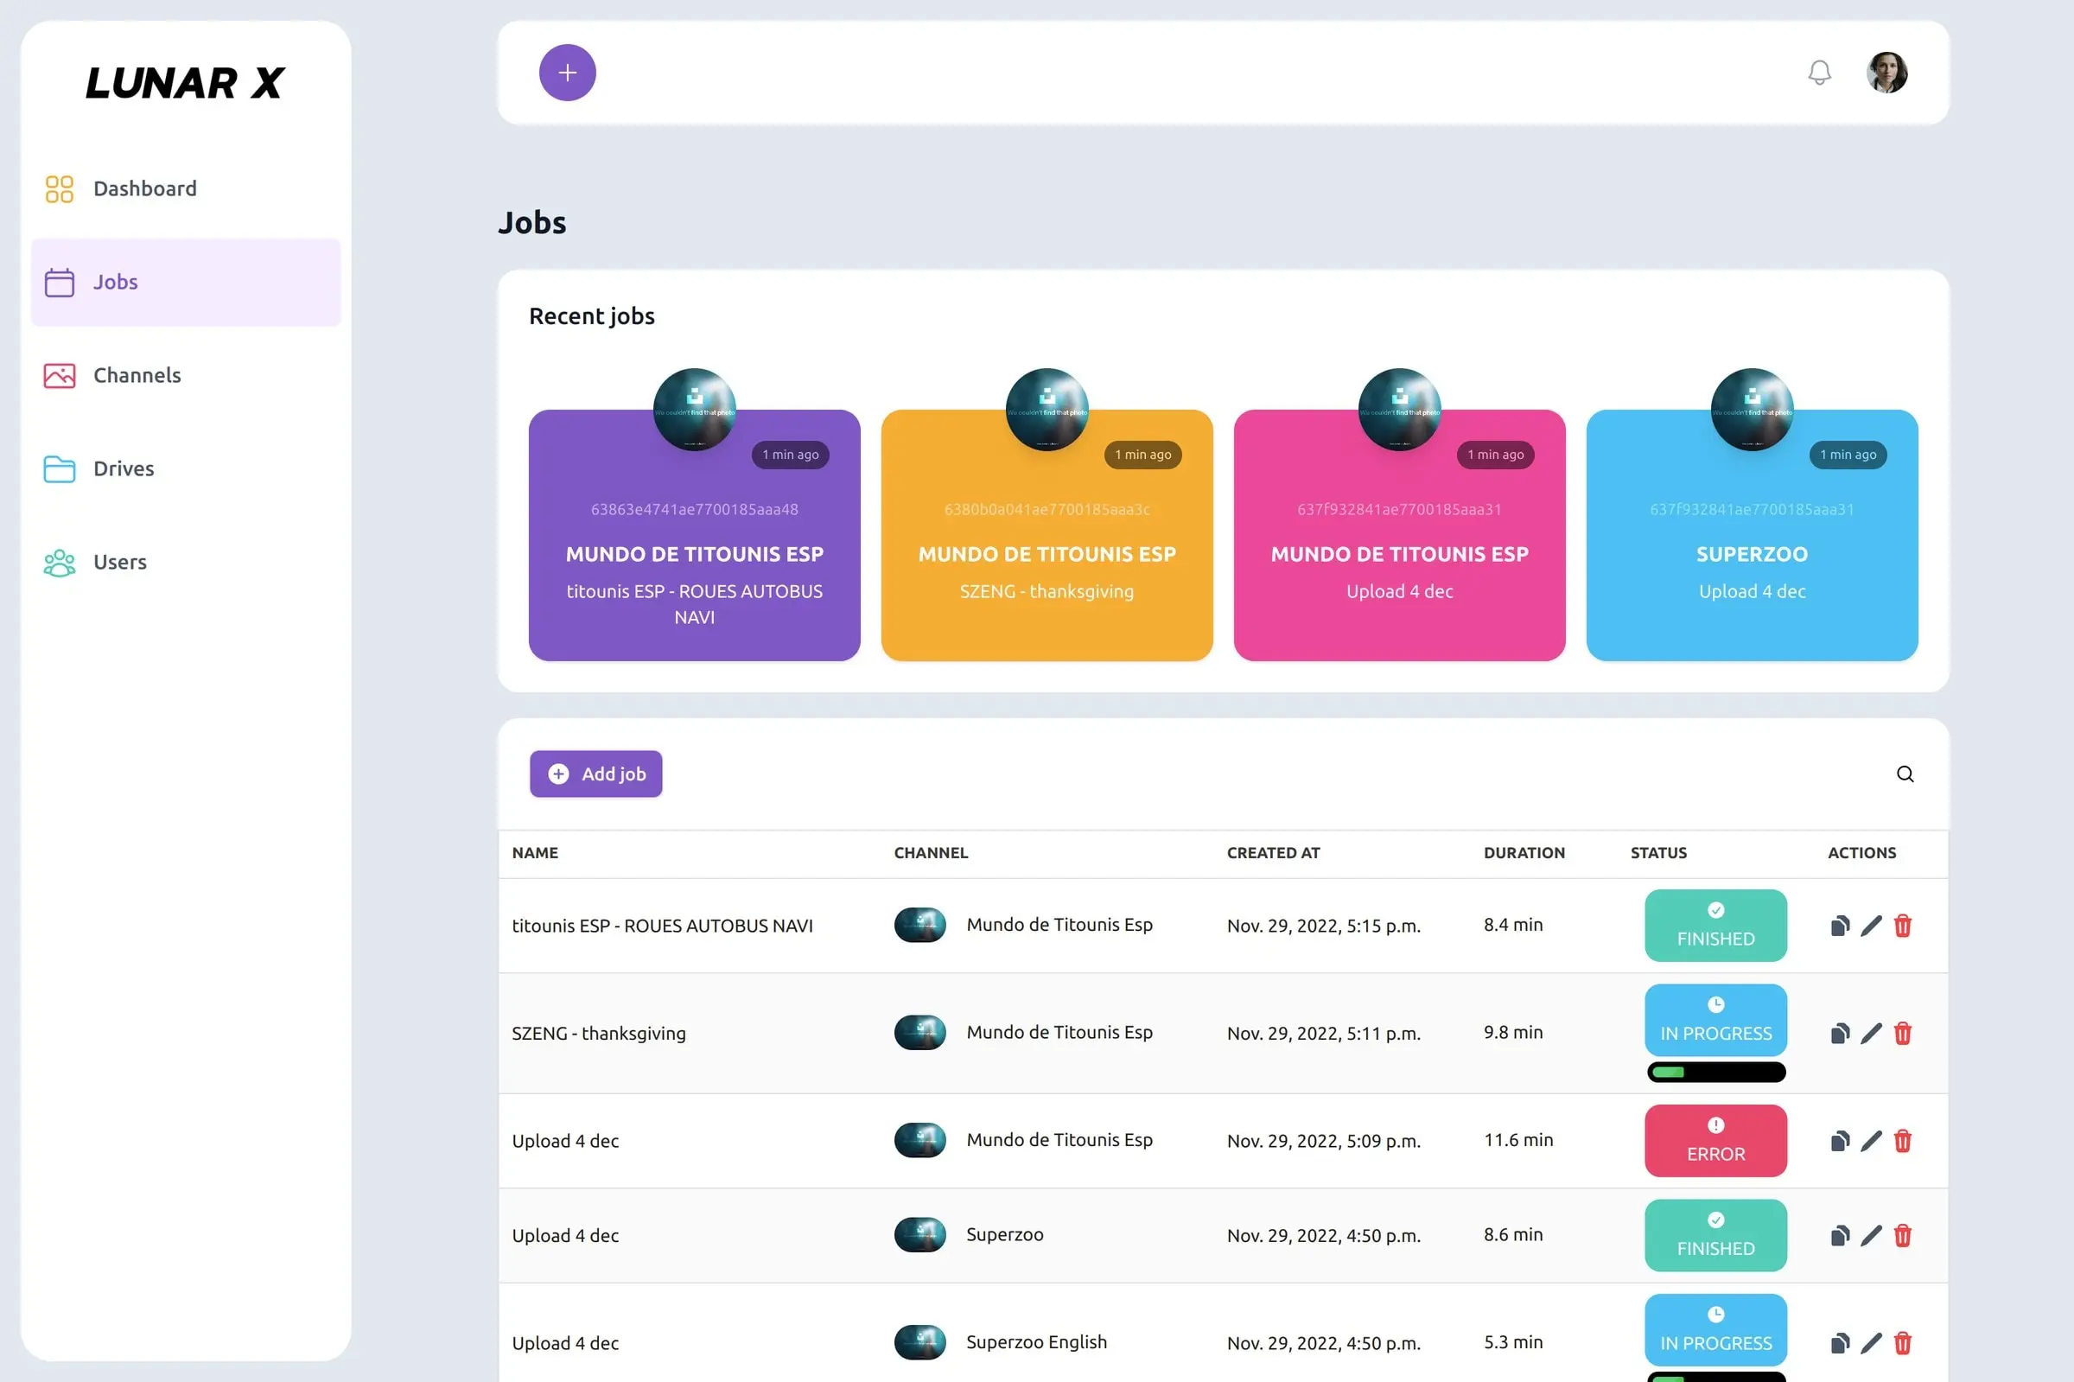Open the notifications bell

(1819, 73)
